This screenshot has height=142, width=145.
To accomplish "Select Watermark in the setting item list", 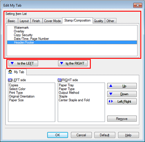I will tap(21, 28).
